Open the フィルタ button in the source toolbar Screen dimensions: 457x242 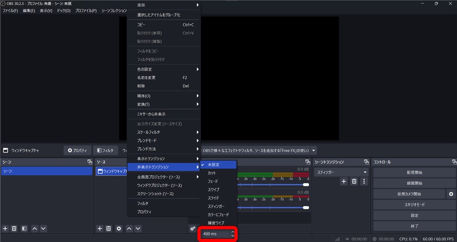pyautogui.click(x=106, y=151)
